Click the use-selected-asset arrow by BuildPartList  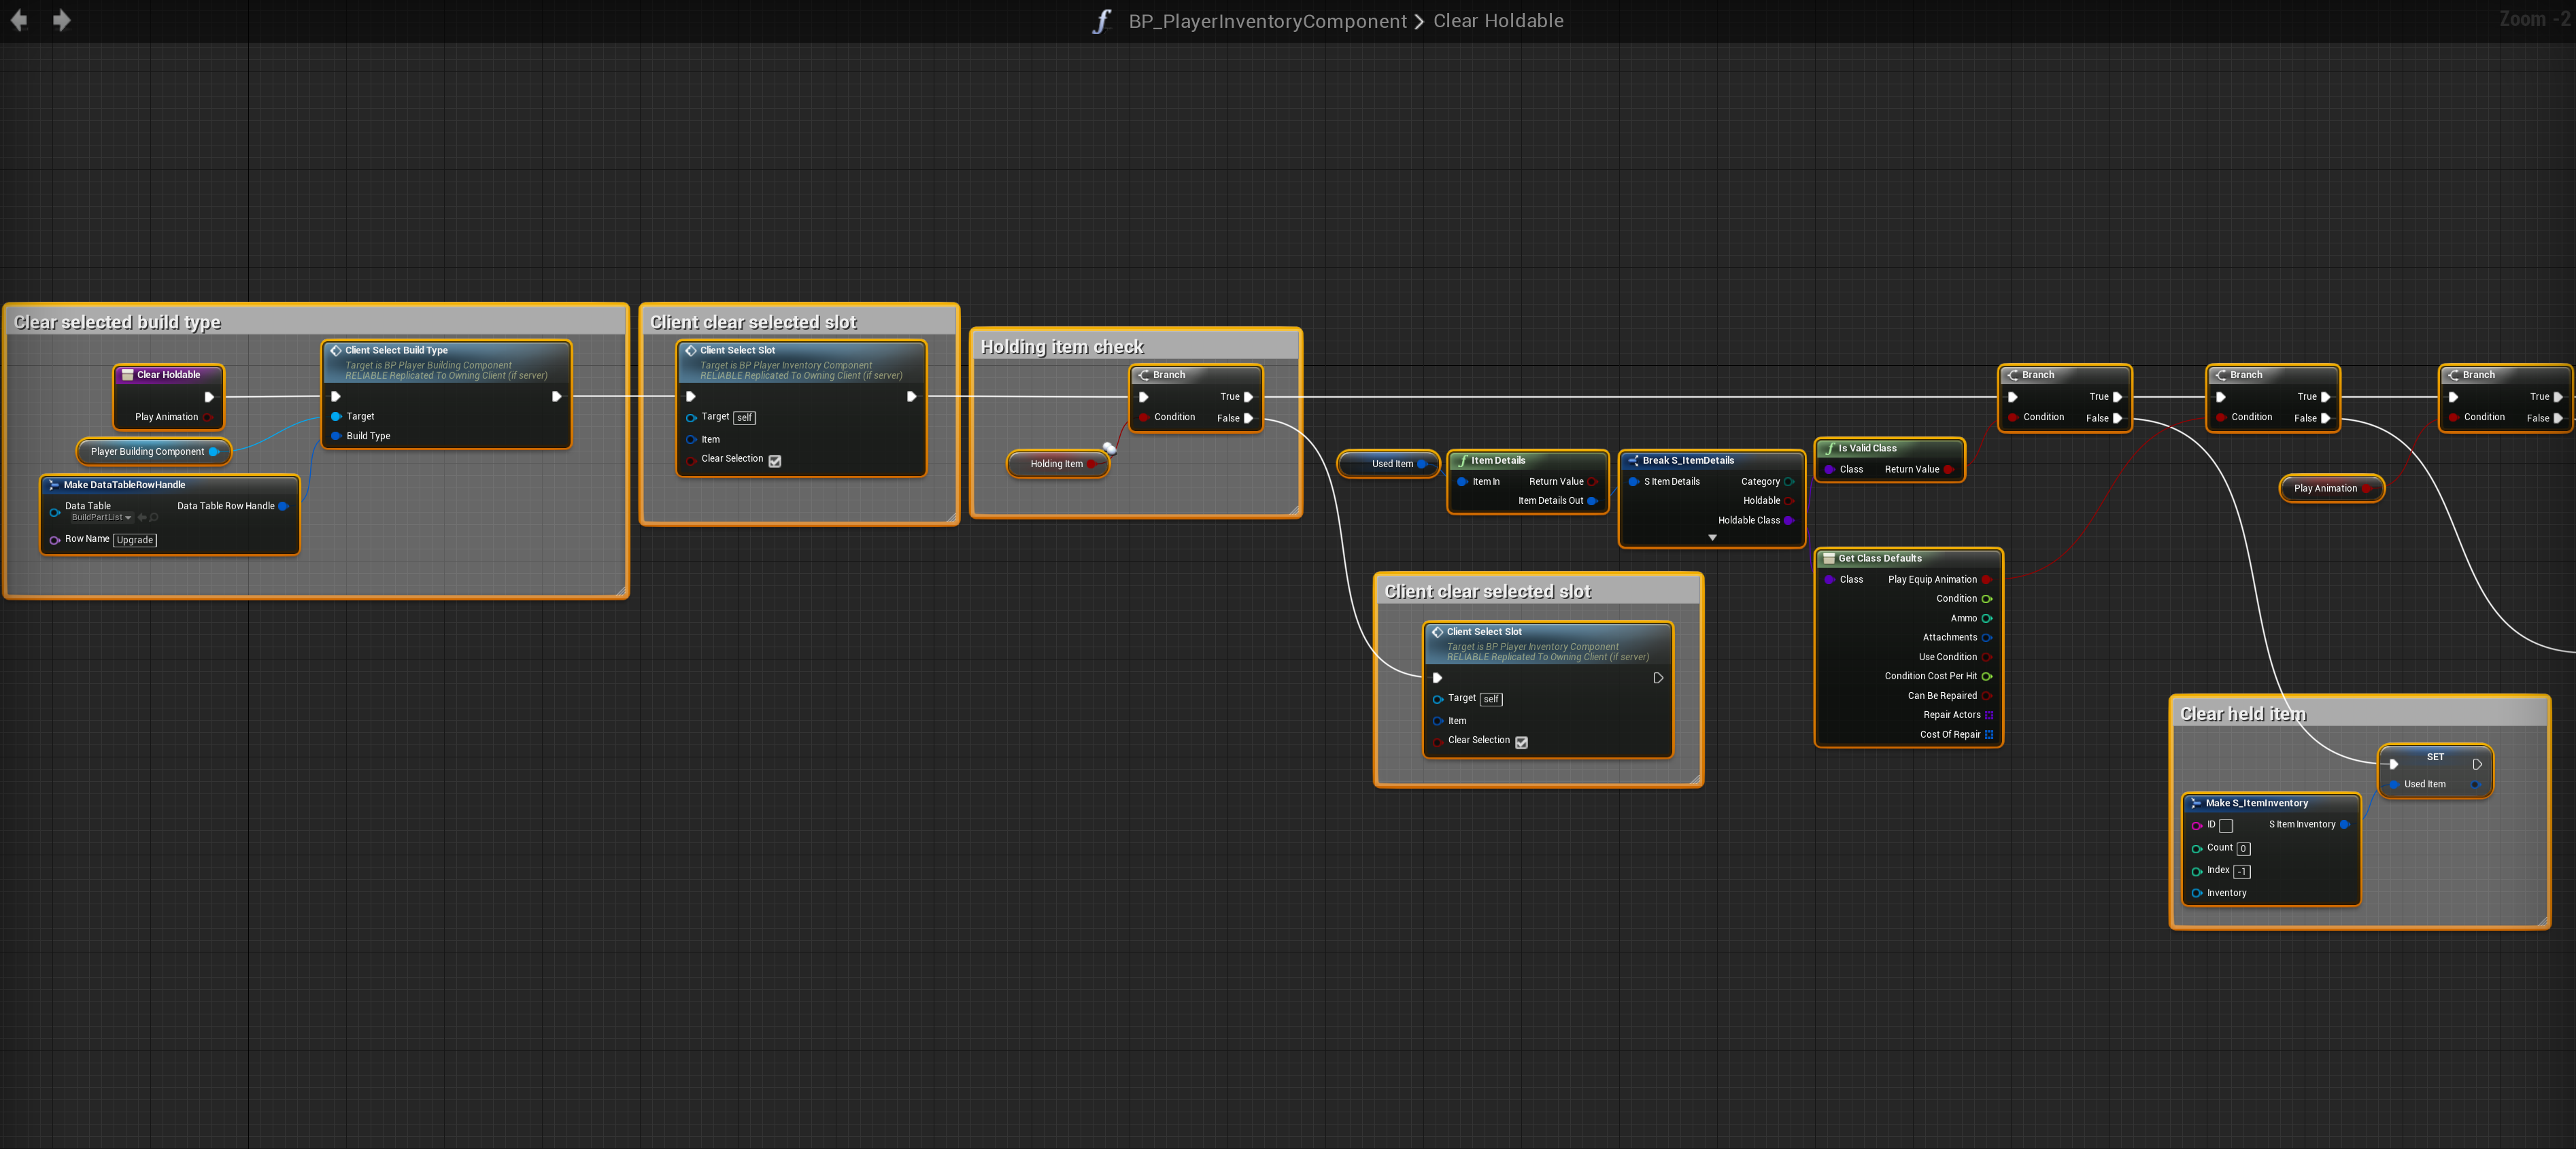click(142, 518)
